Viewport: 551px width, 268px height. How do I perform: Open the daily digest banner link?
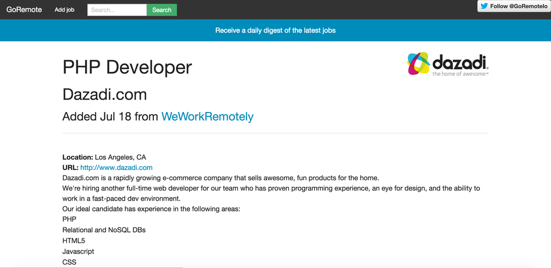[275, 30]
